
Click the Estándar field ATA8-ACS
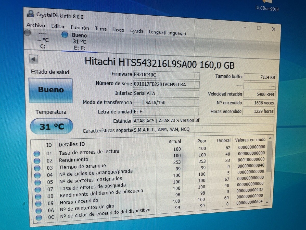pyautogui.click(x=203, y=120)
